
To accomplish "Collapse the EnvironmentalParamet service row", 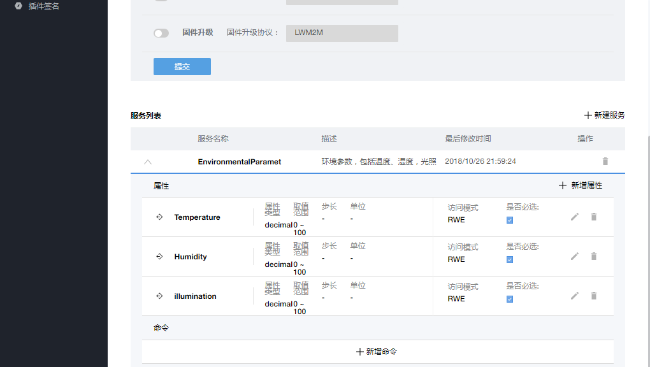I will (x=148, y=162).
